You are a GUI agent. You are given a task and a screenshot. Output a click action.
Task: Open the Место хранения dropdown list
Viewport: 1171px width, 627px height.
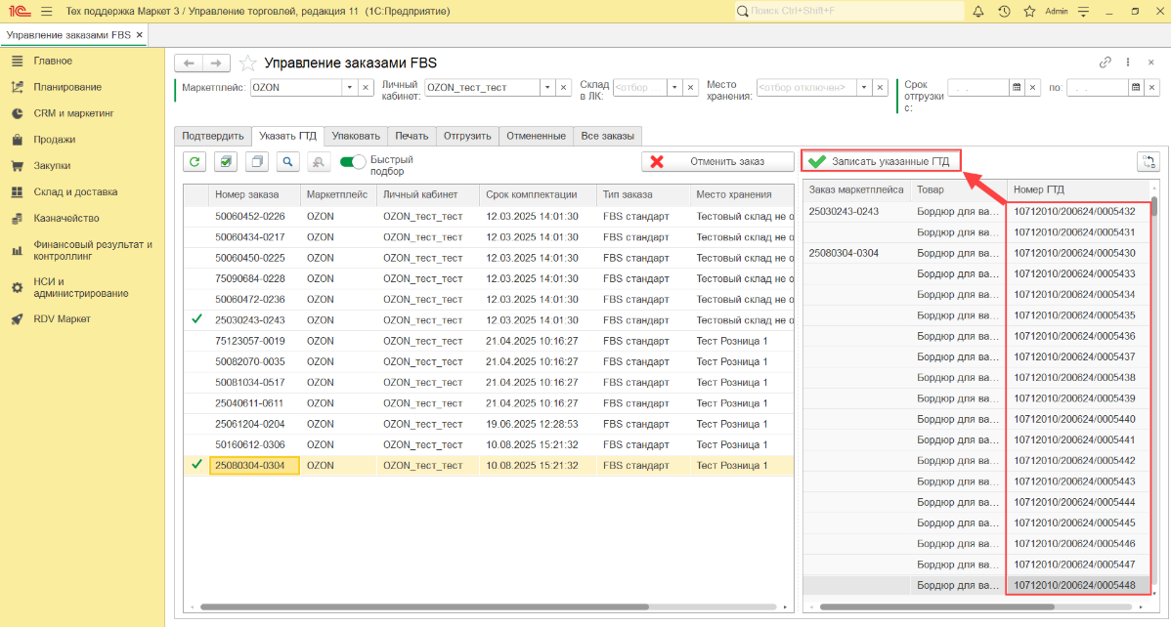point(864,87)
